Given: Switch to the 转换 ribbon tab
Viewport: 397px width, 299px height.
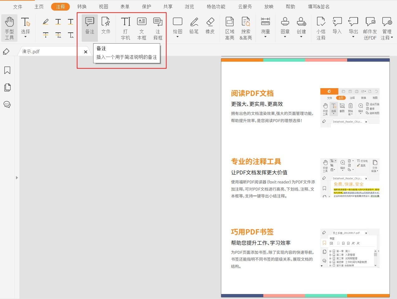Looking at the screenshot, I should click(x=82, y=6).
